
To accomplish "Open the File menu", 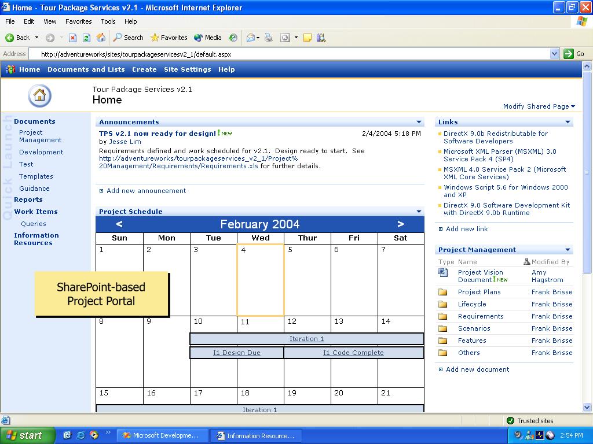I will tap(10, 21).
